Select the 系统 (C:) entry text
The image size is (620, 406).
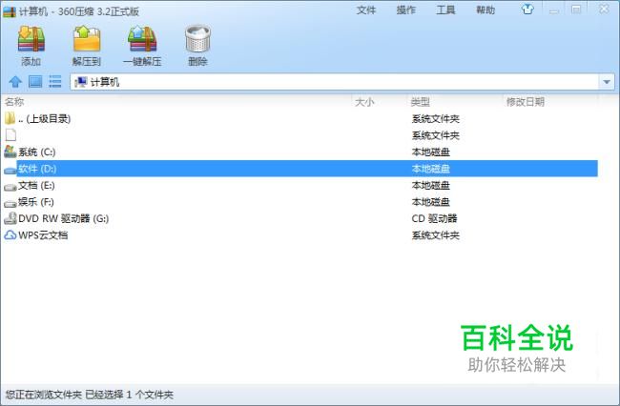coord(37,152)
